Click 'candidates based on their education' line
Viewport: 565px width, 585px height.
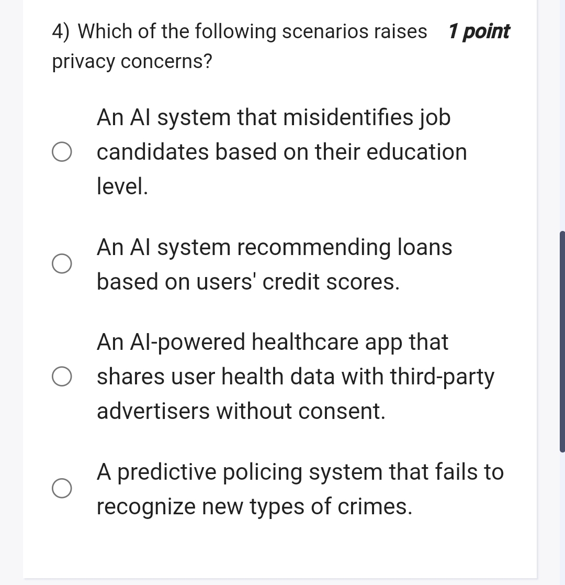coord(281,152)
